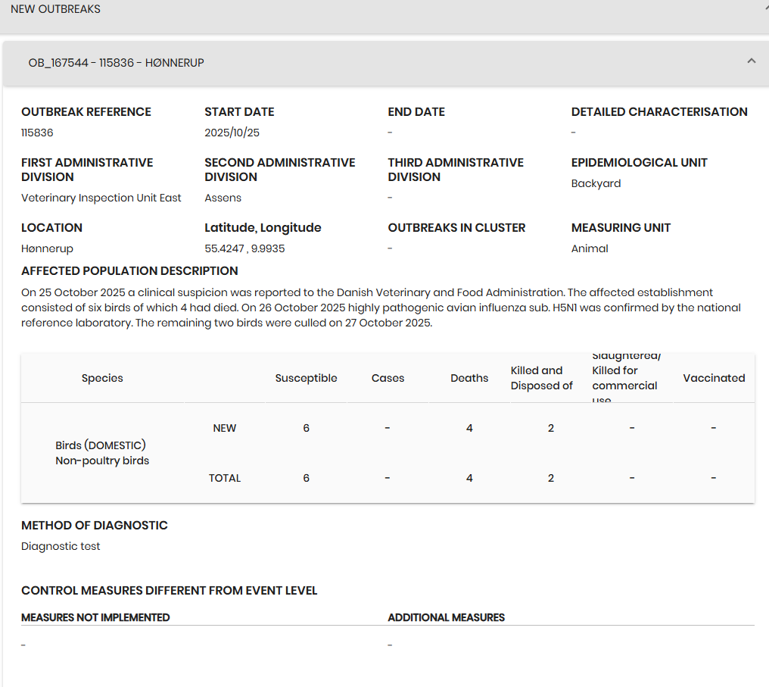Image resolution: width=769 pixels, height=687 pixels.
Task: Select the Birds (DOMESTIC) Non-poultry birds cell
Action: (102, 453)
